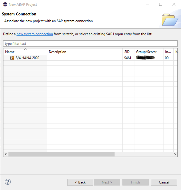Click the help question mark icon
181x190 pixels.
8,182
